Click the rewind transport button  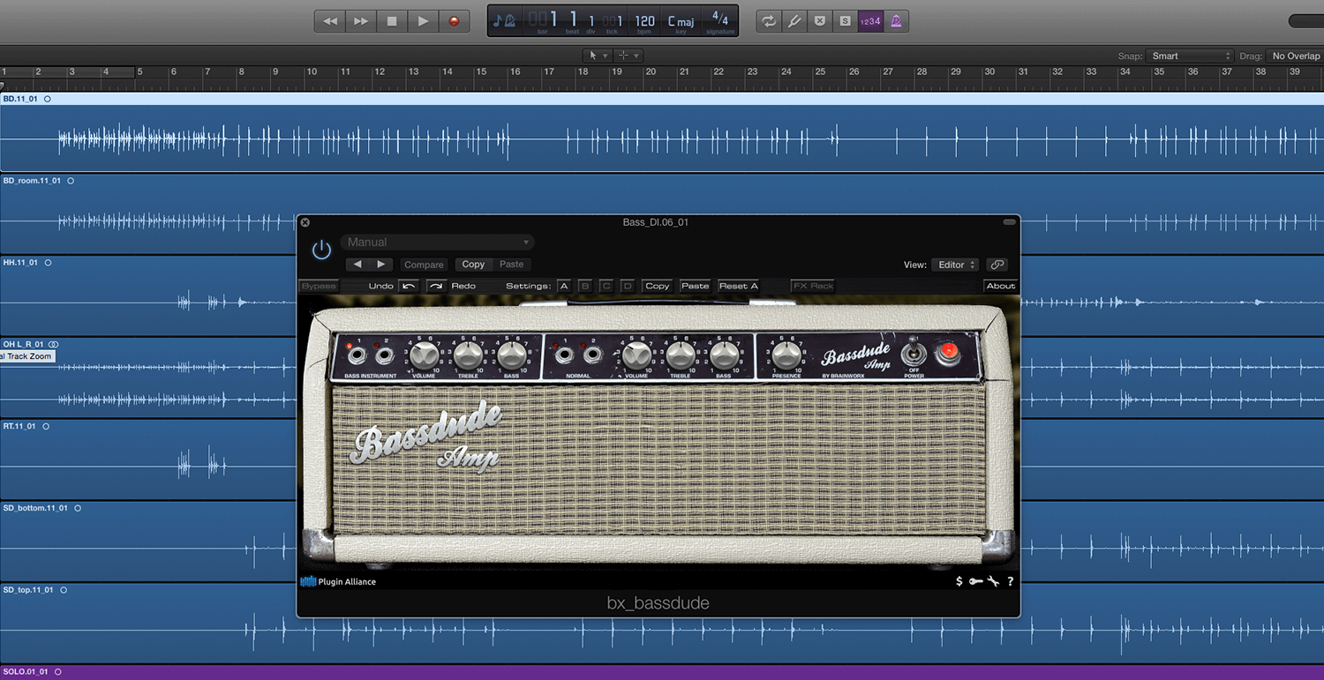pyautogui.click(x=330, y=21)
